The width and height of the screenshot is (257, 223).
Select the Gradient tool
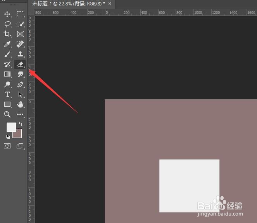pyautogui.click(x=7, y=74)
